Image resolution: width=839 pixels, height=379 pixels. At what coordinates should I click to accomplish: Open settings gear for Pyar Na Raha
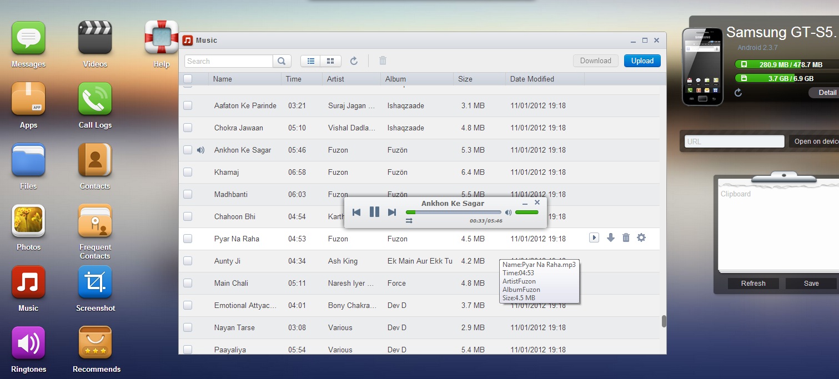tap(641, 238)
